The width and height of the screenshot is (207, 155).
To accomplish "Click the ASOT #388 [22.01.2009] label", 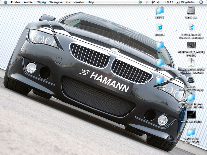I will tap(191, 140).
